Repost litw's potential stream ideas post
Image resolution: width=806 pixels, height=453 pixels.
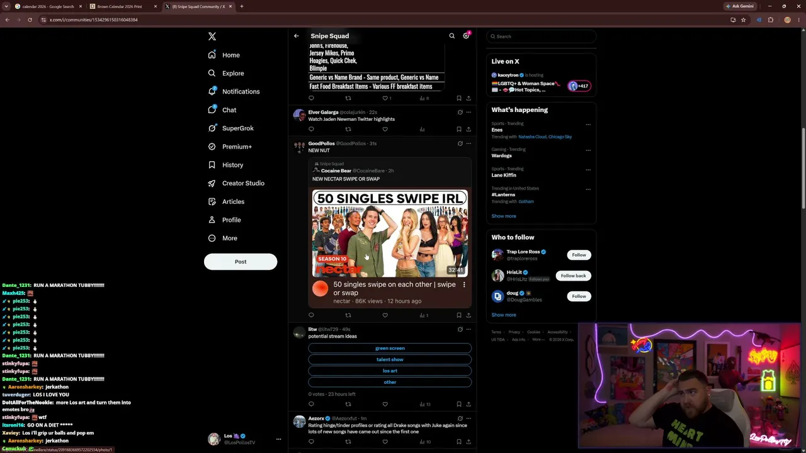[x=348, y=404]
